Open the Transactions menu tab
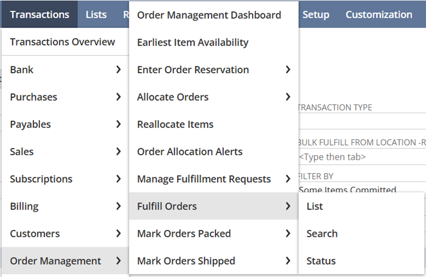This screenshot has width=426, height=277. [39, 14]
